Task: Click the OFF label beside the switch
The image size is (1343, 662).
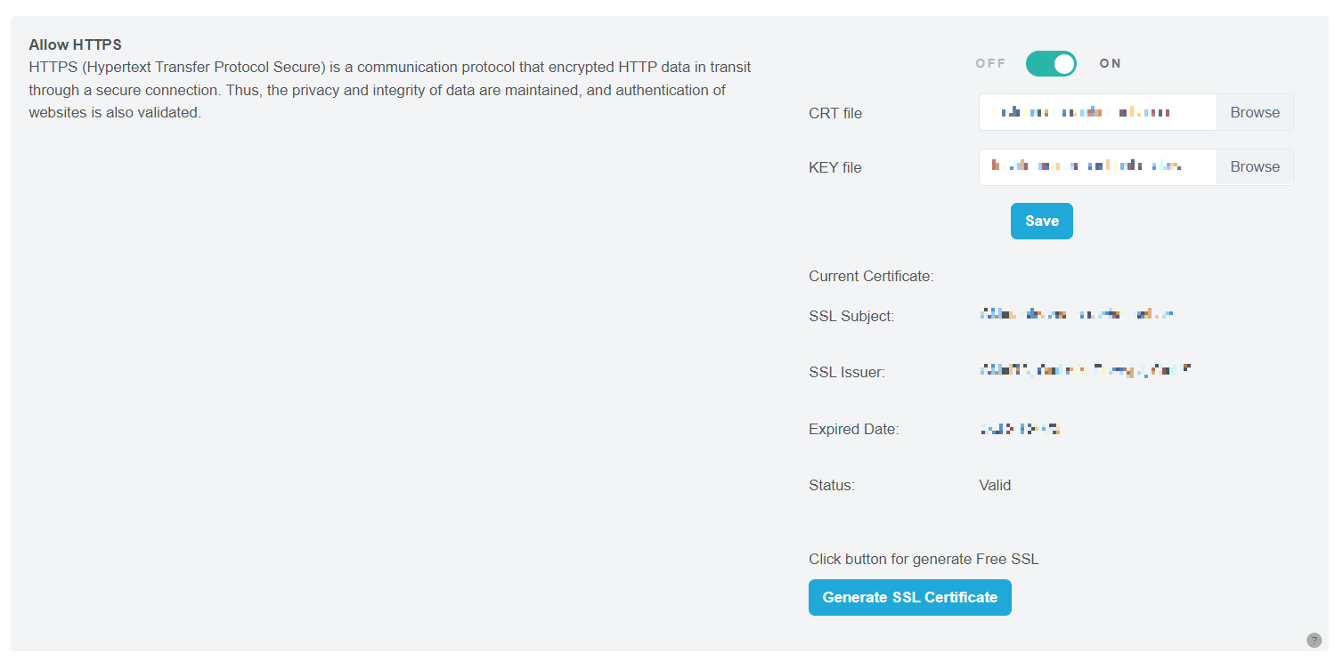Action: 990,64
